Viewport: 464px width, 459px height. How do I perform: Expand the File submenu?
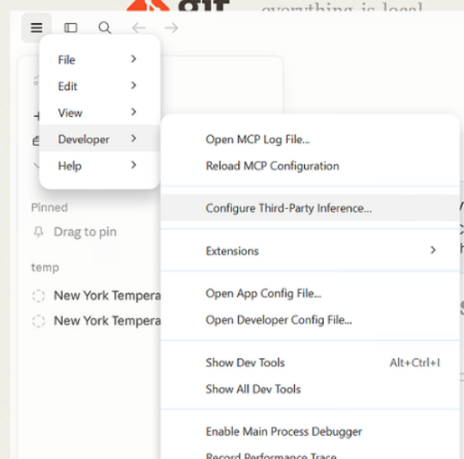[x=100, y=59]
